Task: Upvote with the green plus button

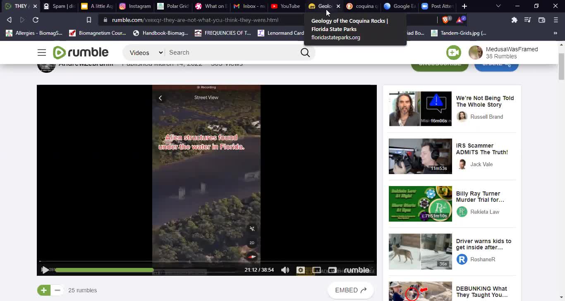Action: coord(44,290)
